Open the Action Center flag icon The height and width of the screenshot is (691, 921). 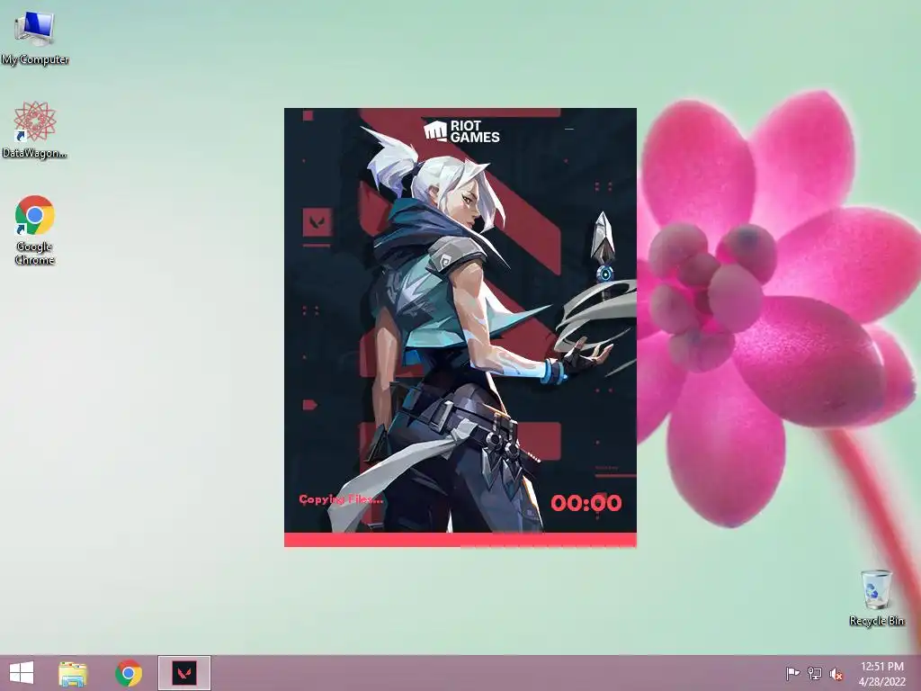point(792,673)
